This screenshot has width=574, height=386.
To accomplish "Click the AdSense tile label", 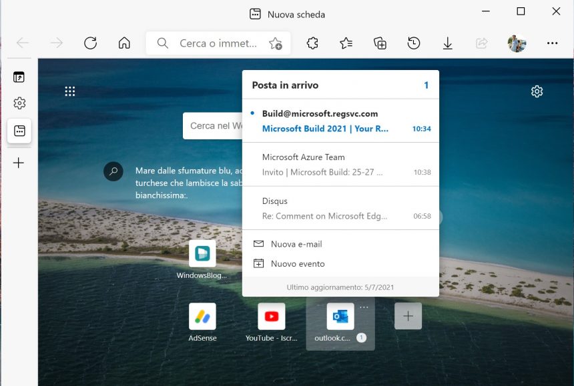I will pyautogui.click(x=202, y=338).
